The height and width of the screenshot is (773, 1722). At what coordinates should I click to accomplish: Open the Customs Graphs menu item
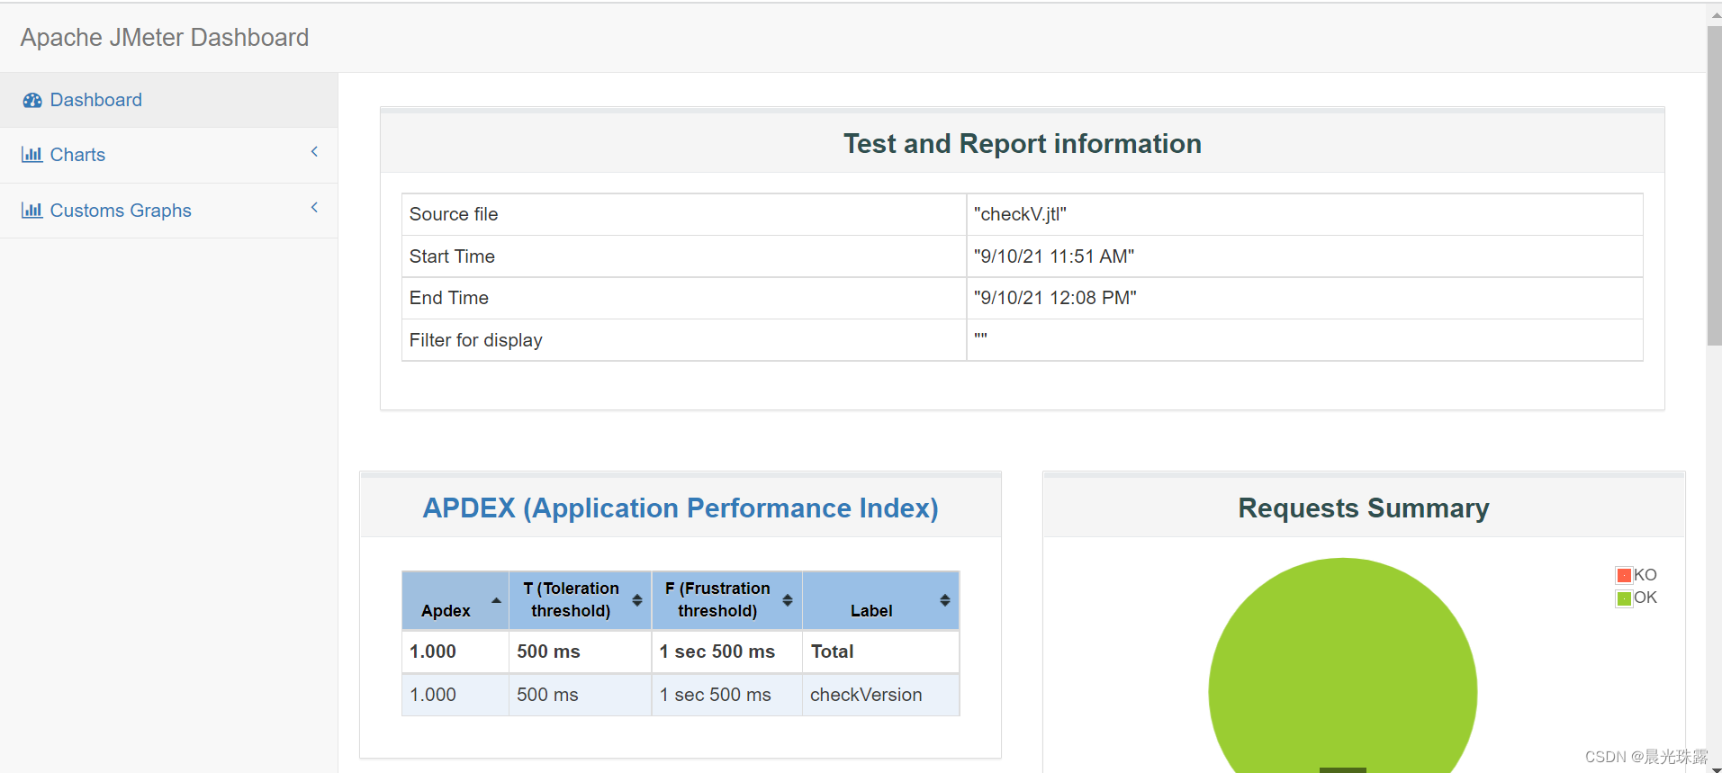[121, 211]
